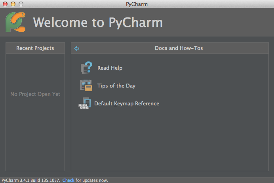
Task: Click the PyCharm 3.4.1 build version text
Action: point(31,180)
